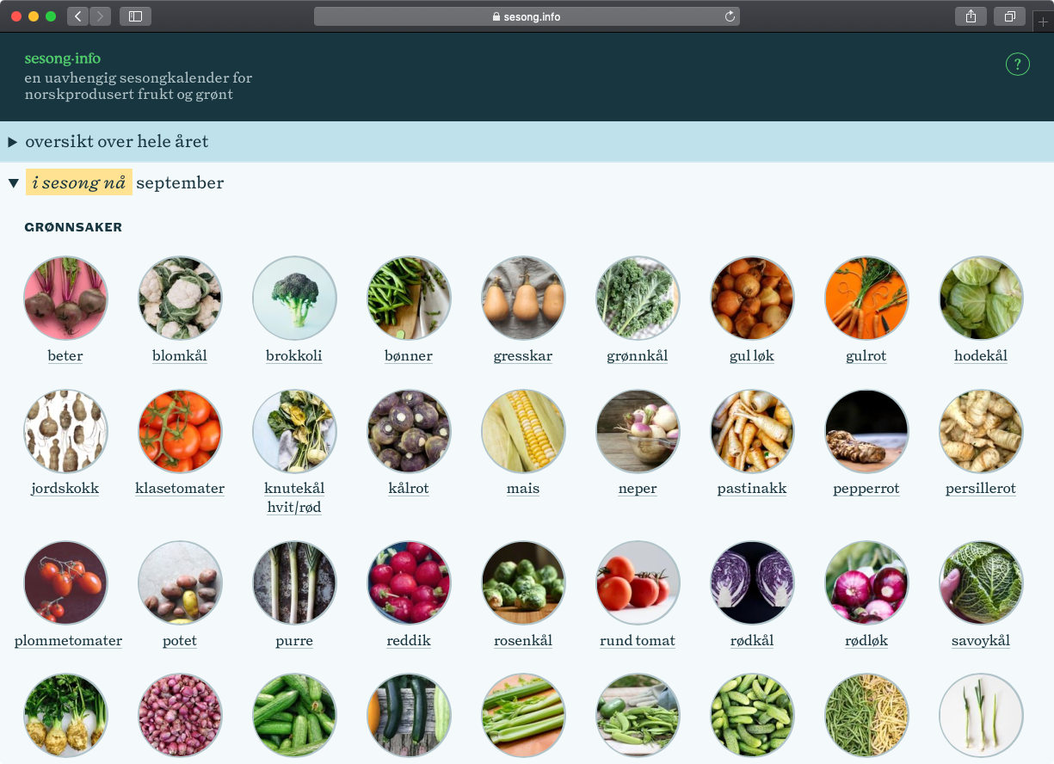1054x764 pixels.
Task: Click the sesong.info address bar
Action: coord(527,16)
